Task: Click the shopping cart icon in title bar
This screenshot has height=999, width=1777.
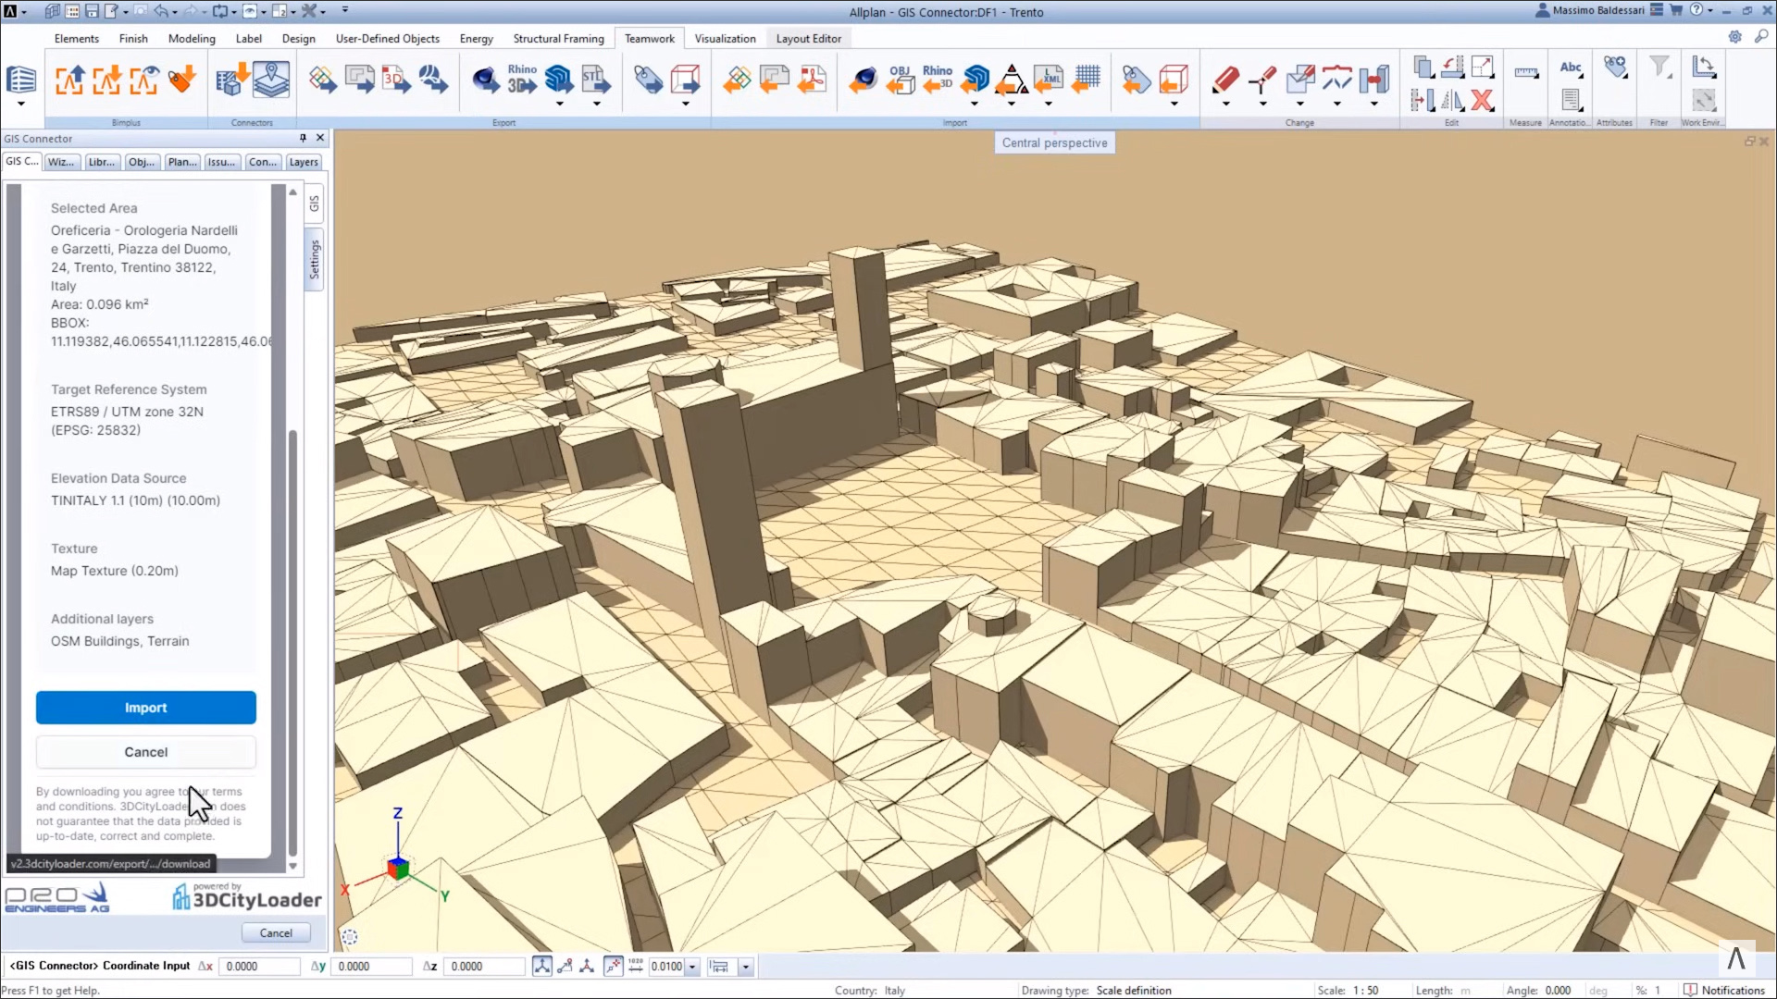Action: tap(1676, 10)
